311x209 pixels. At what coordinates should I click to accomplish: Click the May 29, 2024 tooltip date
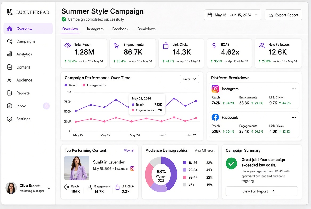(x=141, y=98)
